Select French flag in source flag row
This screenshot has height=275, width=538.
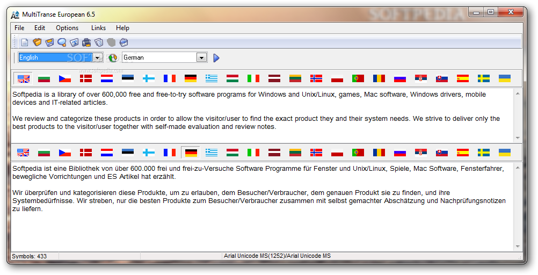pos(170,78)
